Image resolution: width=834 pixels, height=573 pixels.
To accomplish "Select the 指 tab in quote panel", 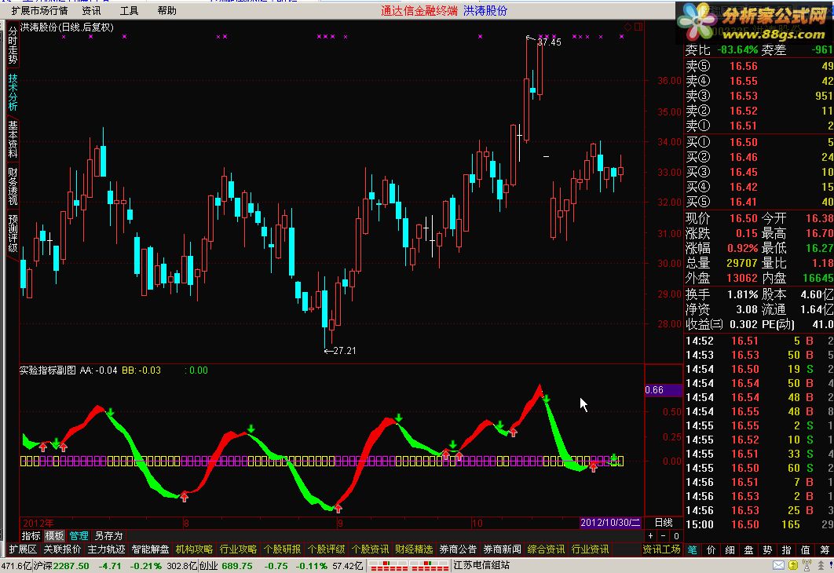I will (x=787, y=550).
